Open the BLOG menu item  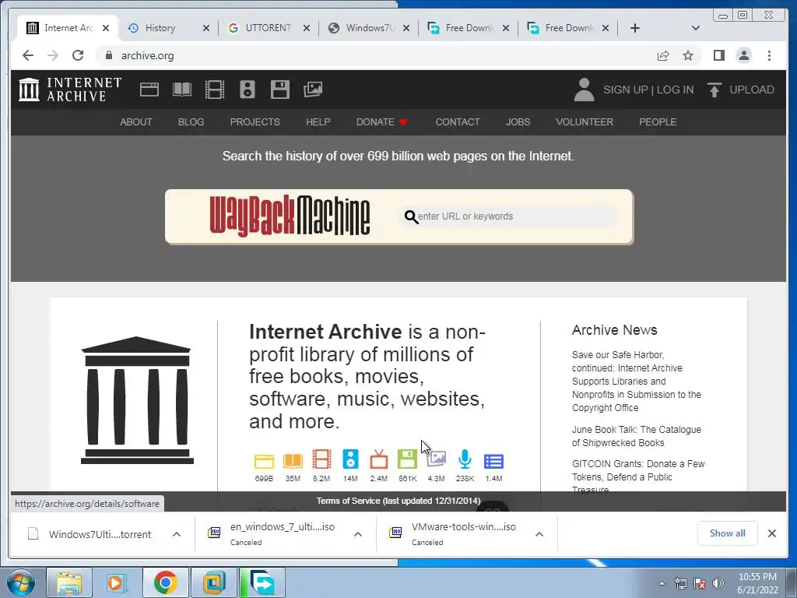191,122
